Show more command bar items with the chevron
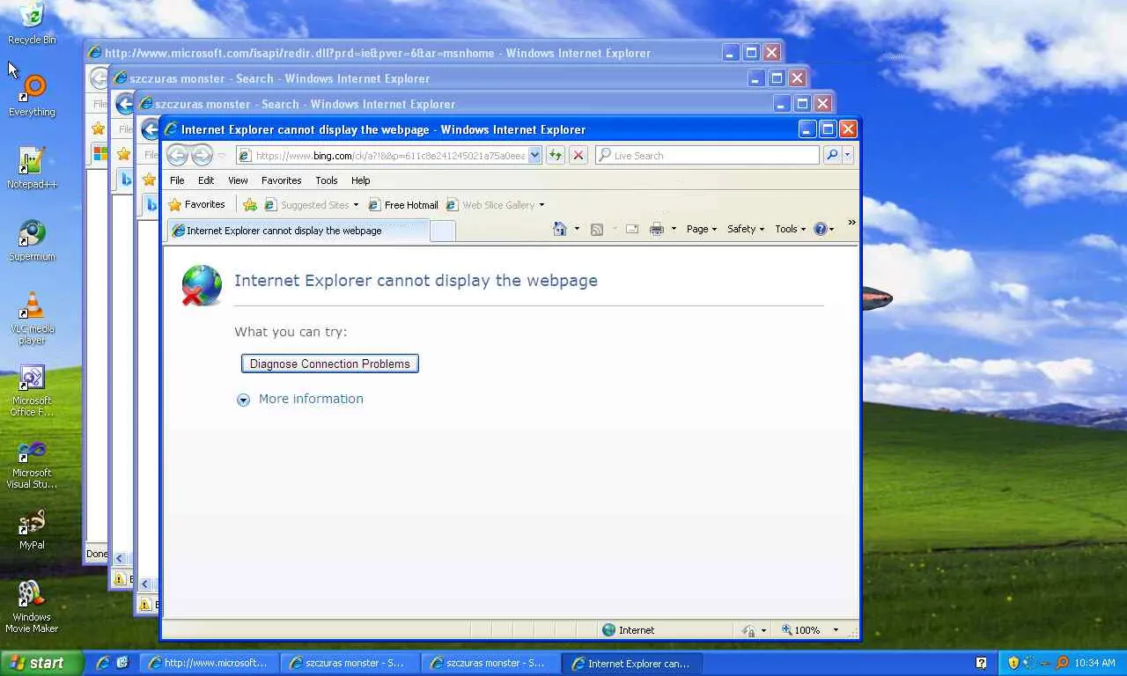Image resolution: width=1127 pixels, height=676 pixels. (x=851, y=223)
